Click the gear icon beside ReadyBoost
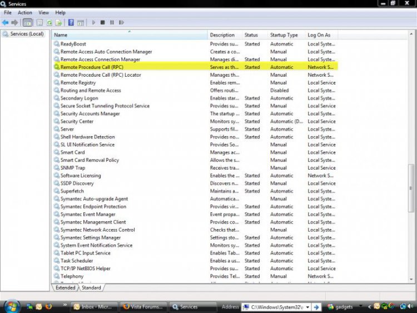Screen dimensions: 417x313 pos(56,44)
